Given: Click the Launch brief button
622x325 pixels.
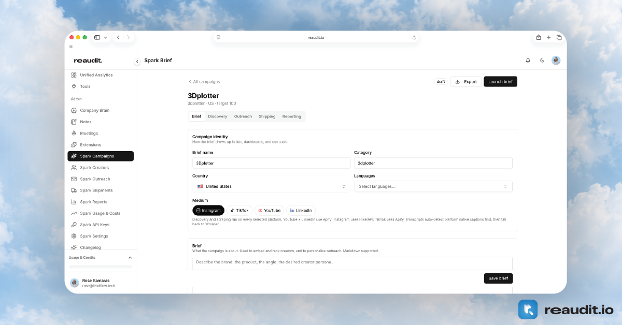Looking at the screenshot, I should tap(500, 82).
